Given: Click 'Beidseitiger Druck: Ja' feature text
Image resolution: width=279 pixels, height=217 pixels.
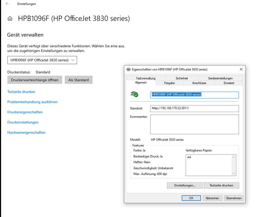Looking at the screenshot, I should tap(148, 156).
